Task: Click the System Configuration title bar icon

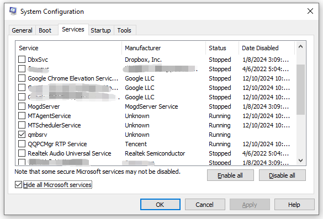Action: tap(13, 11)
